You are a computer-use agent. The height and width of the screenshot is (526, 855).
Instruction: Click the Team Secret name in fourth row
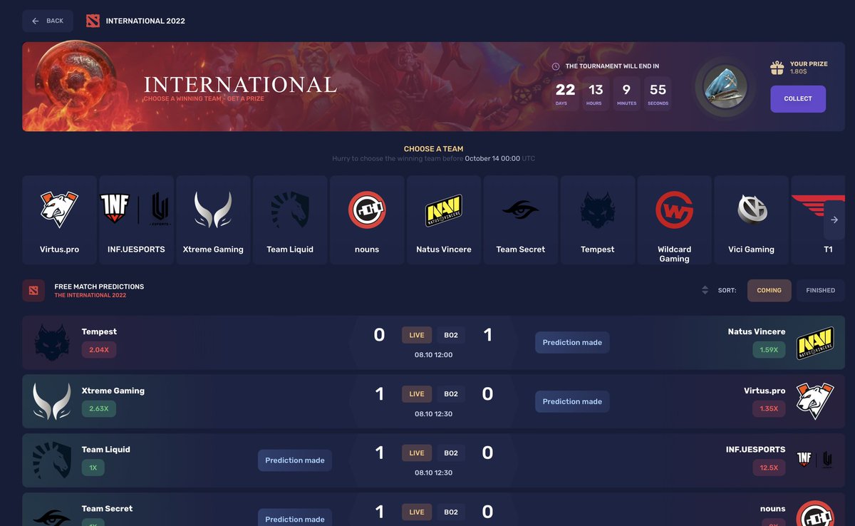tap(107, 509)
